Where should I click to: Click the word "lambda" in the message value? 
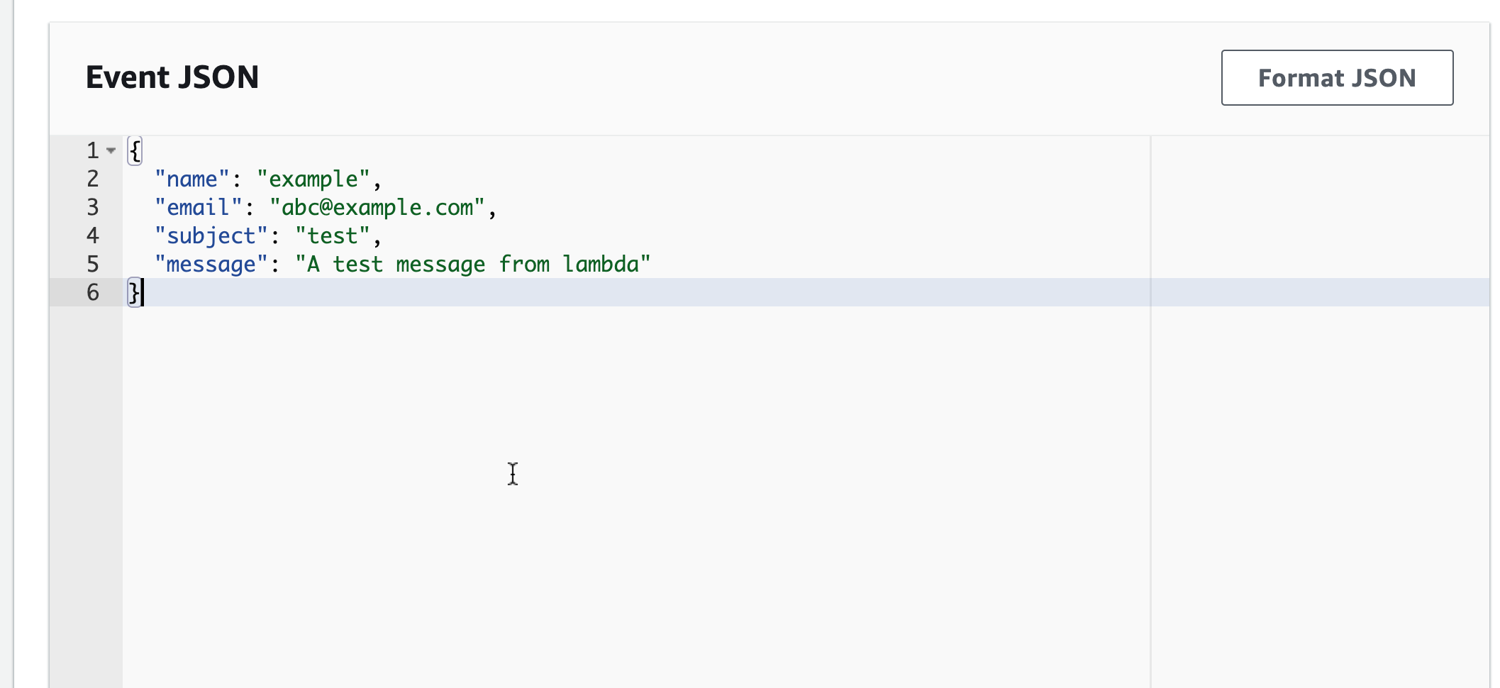coord(601,265)
